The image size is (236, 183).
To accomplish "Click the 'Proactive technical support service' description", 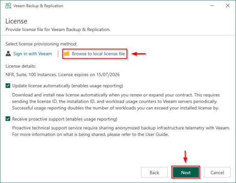I will (x=121, y=131).
